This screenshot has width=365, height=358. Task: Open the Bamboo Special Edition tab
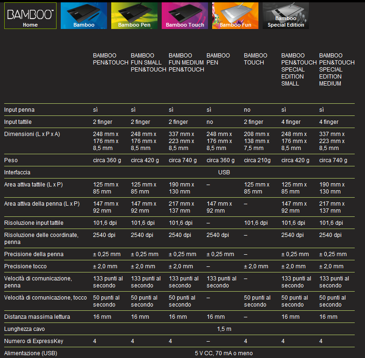click(286, 16)
